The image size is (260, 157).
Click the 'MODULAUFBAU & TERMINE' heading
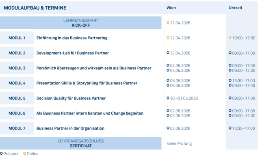(35, 8)
